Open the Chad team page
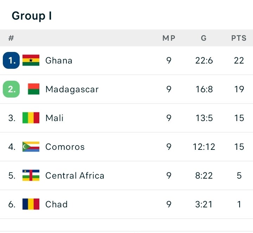This screenshot has height=233, width=253. pos(56,204)
